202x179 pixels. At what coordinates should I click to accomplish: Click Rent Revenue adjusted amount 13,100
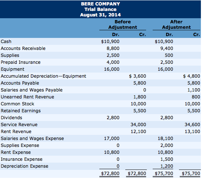(x=193, y=131)
